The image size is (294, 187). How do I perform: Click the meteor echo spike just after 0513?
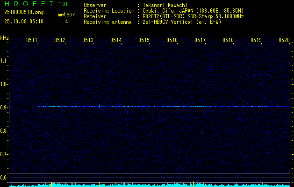click(100, 106)
